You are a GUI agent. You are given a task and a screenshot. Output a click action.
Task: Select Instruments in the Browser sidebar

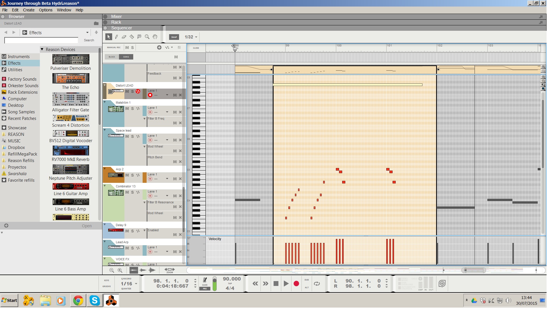coord(19,57)
